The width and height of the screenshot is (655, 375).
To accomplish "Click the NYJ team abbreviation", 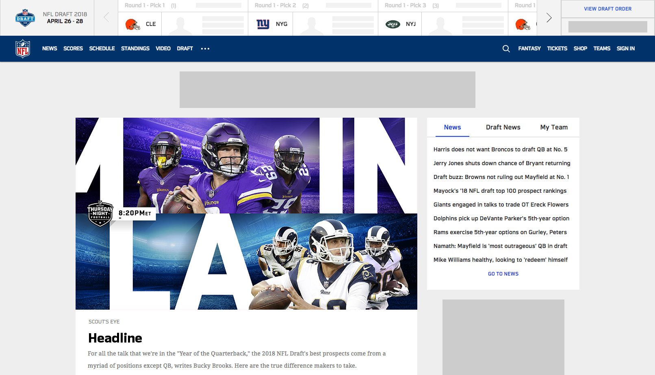I will pos(411,24).
